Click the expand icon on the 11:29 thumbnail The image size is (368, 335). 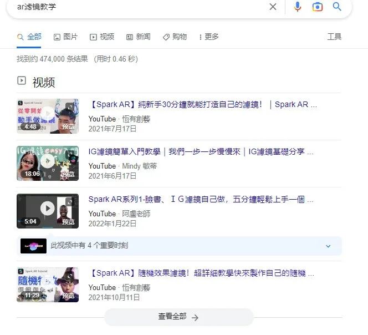(x=70, y=276)
